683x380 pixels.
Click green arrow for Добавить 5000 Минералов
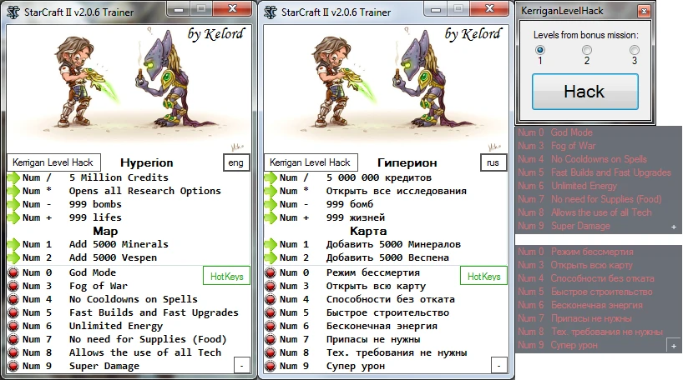coord(271,245)
